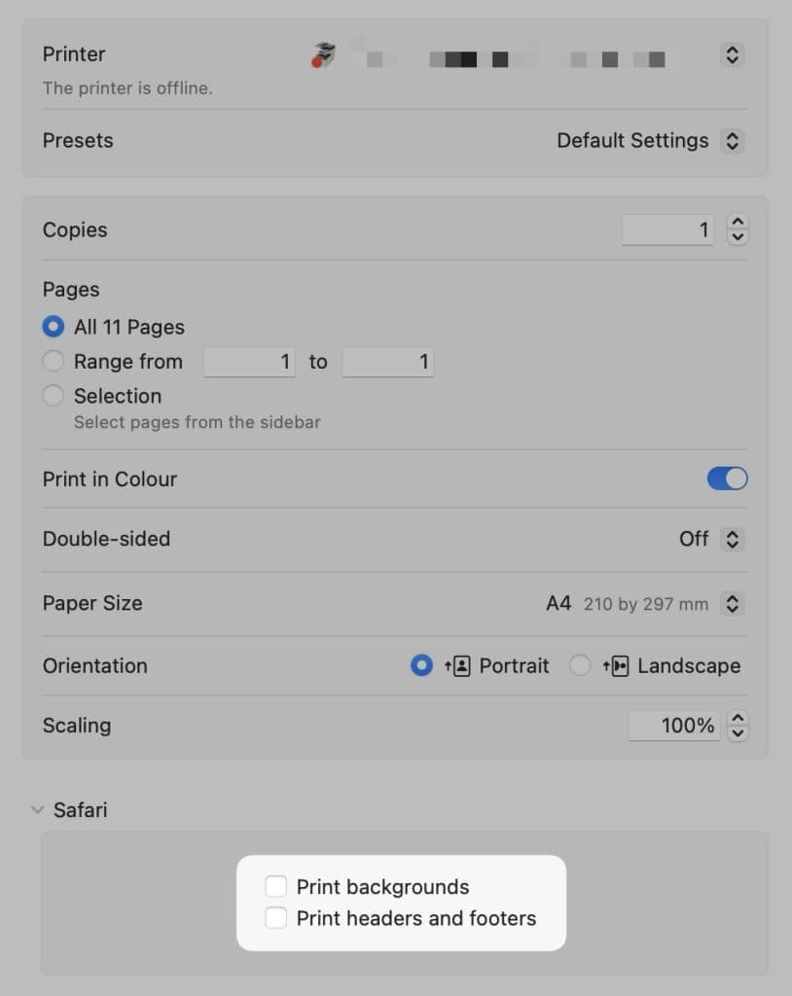792x996 pixels.
Task: Open the Printer selection popup
Action: coord(733,55)
